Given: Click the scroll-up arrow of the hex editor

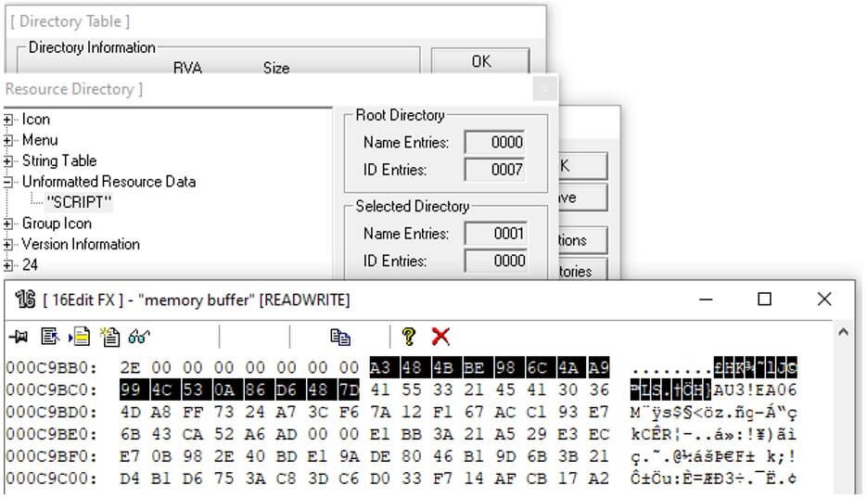Looking at the screenshot, I should (843, 332).
